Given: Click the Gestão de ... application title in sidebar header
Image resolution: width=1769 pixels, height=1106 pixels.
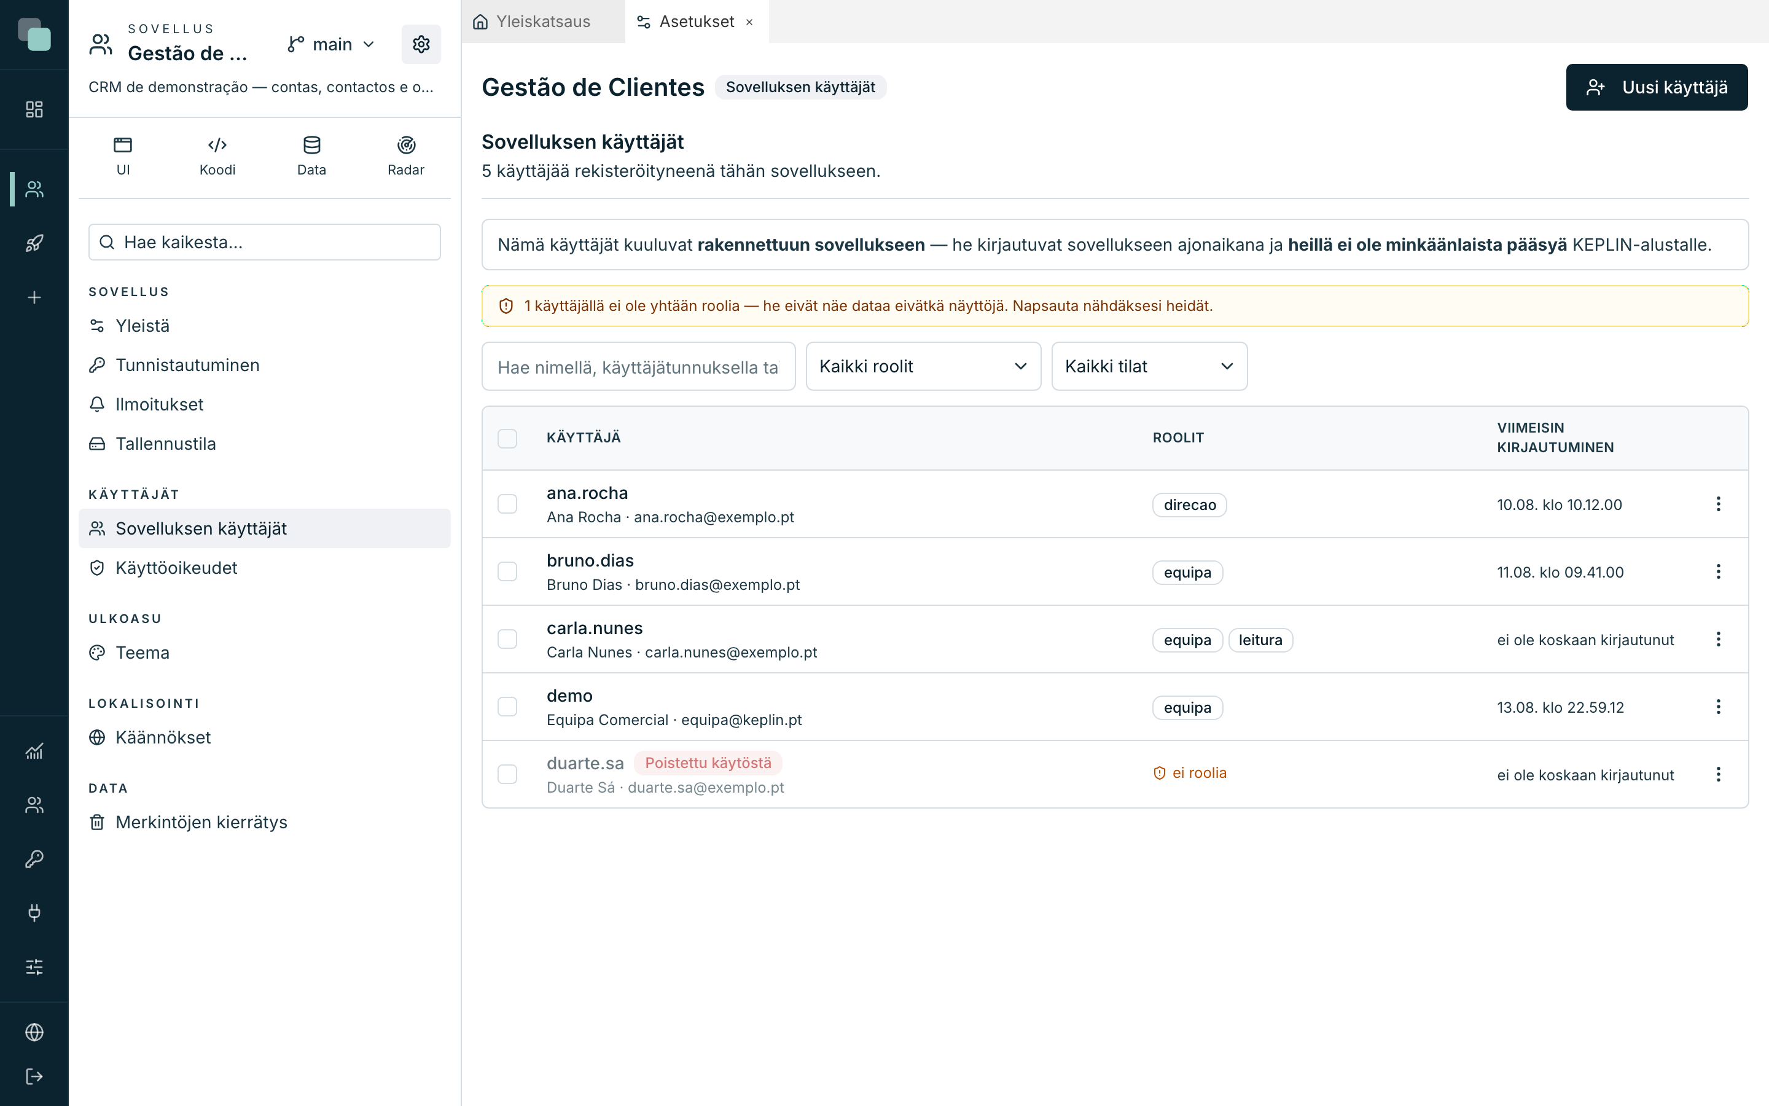Looking at the screenshot, I should pyautogui.click(x=187, y=53).
